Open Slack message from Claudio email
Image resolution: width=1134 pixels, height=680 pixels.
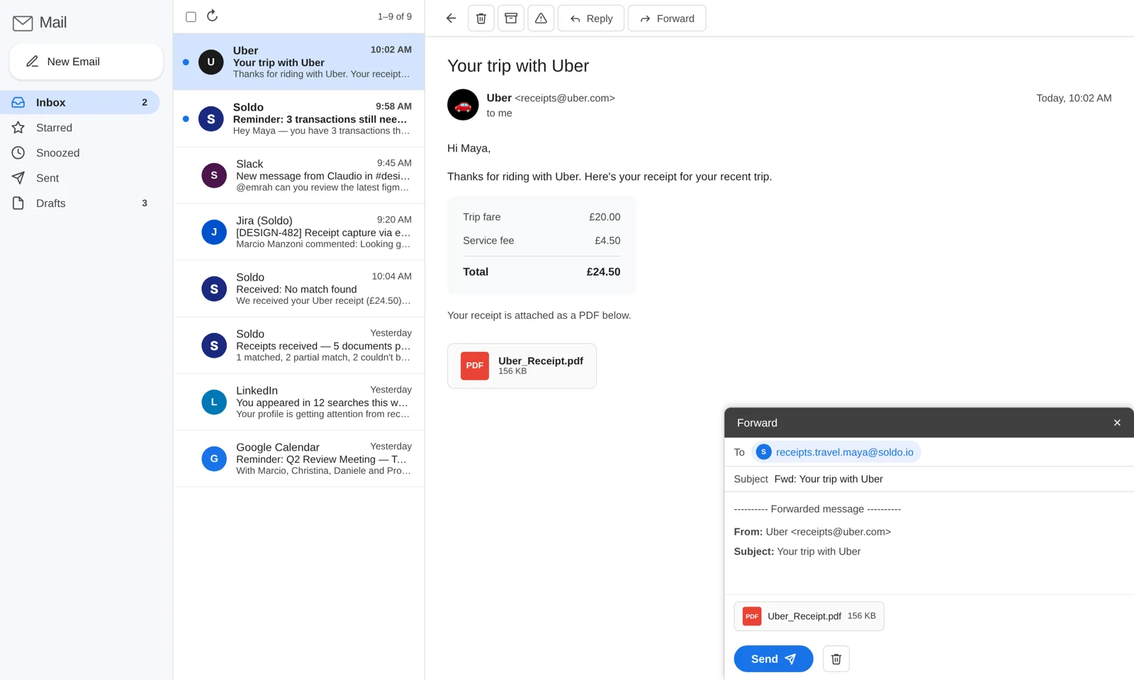point(299,176)
